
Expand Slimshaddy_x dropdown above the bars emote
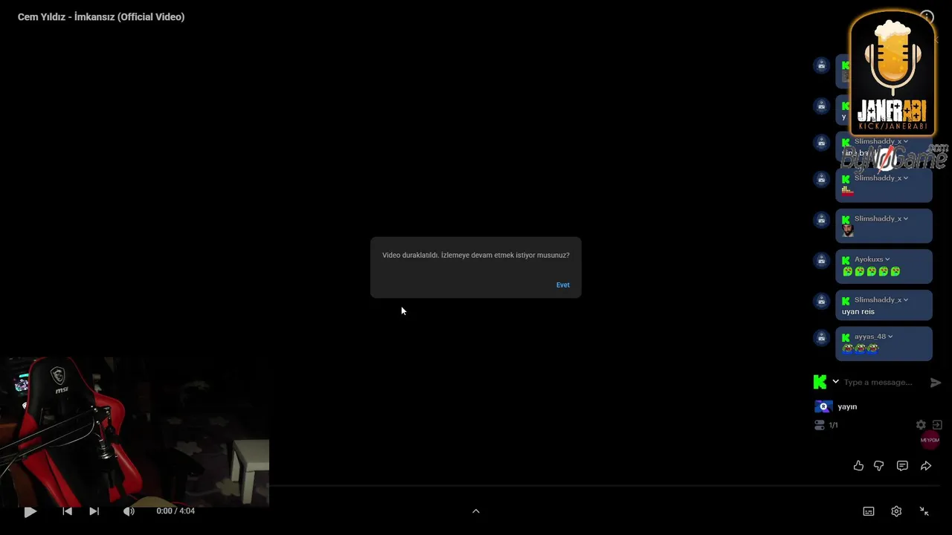[x=906, y=178]
